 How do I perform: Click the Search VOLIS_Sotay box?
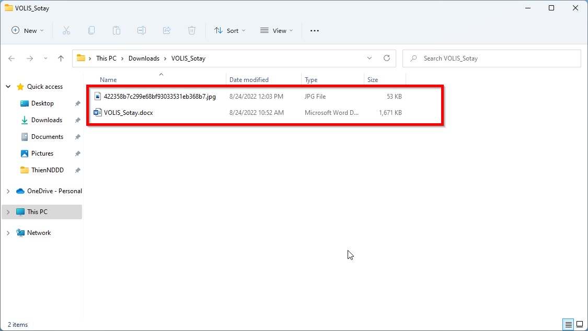(x=492, y=58)
